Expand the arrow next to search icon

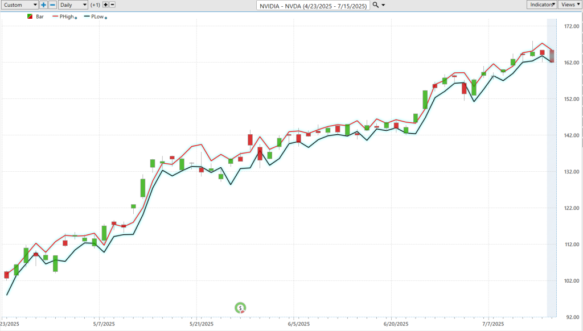tap(383, 5)
